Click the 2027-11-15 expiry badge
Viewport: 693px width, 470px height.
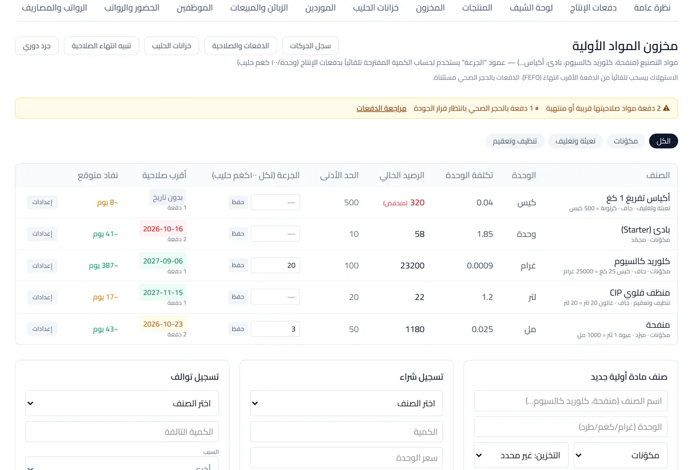pos(163,292)
